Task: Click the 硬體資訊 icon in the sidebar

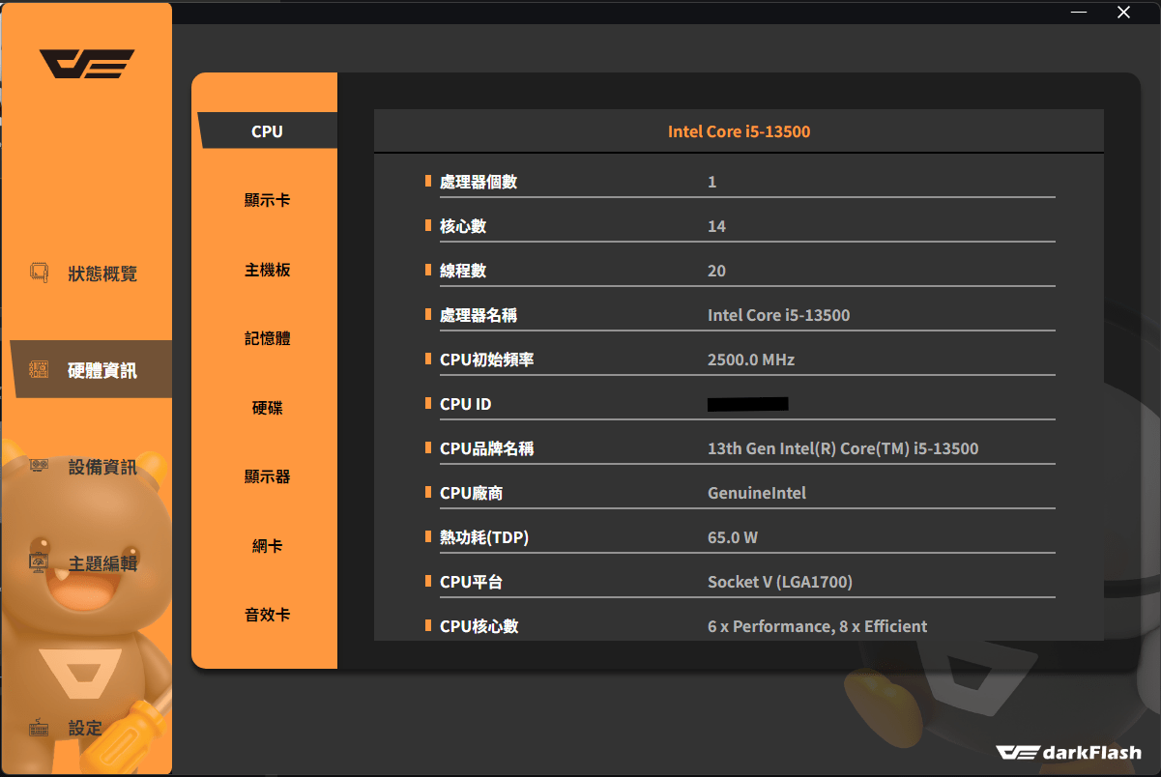Action: coord(39,370)
